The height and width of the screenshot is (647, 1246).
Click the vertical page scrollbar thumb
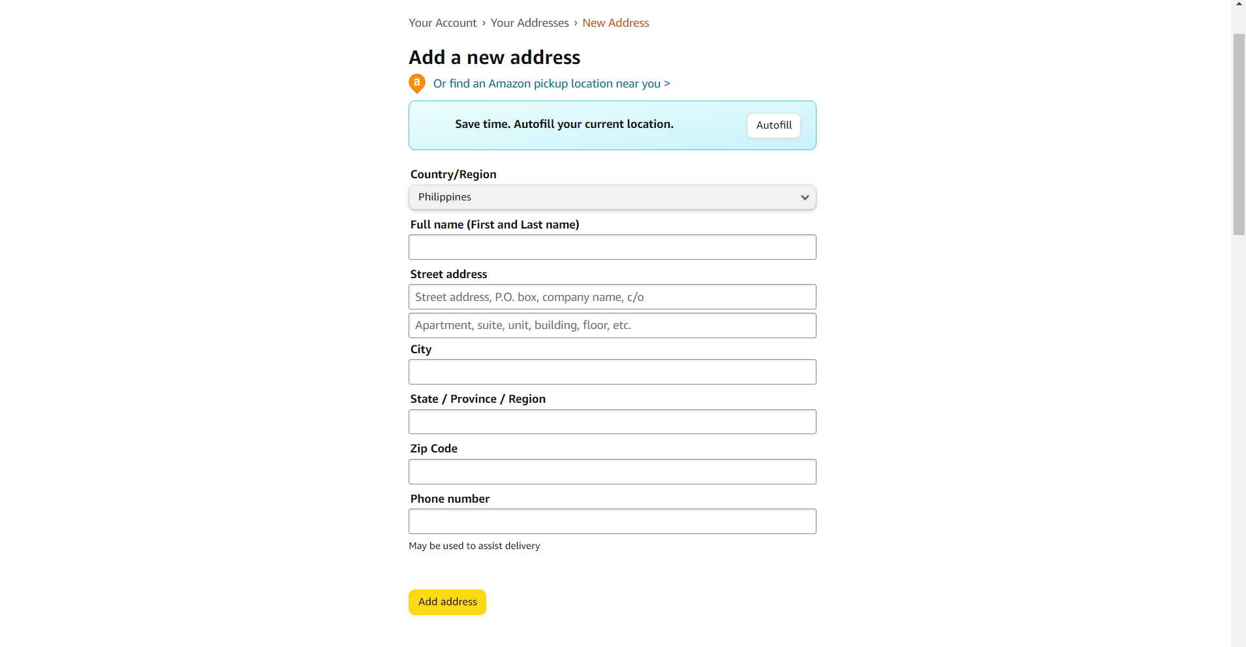pyautogui.click(x=1239, y=134)
